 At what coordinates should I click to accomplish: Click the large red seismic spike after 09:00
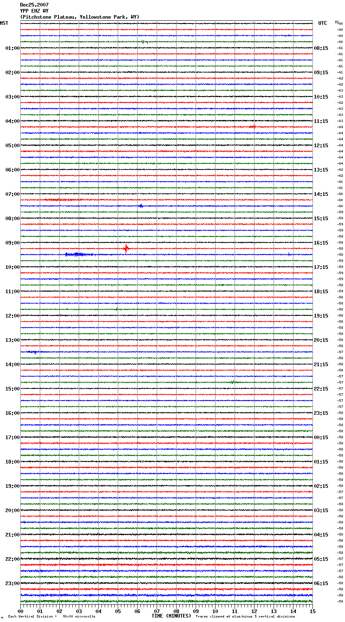[127, 248]
